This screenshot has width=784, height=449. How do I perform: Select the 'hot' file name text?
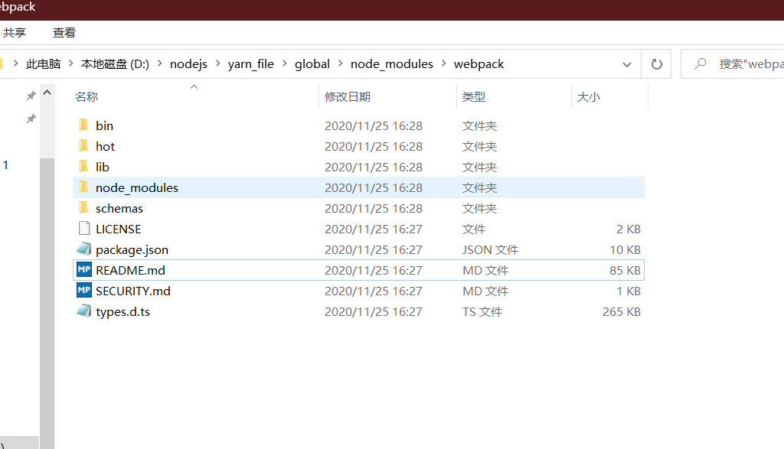click(105, 146)
